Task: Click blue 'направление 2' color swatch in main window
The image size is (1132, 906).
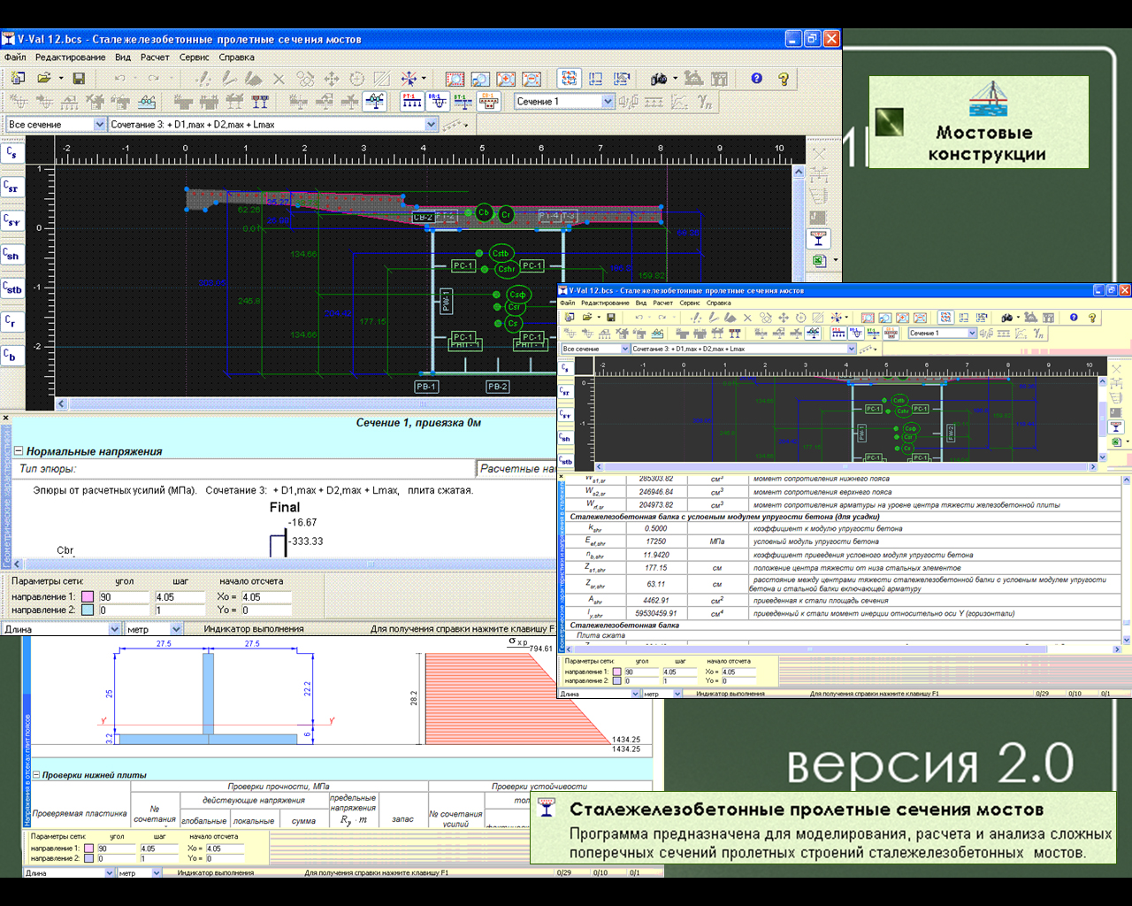Action: click(x=88, y=610)
